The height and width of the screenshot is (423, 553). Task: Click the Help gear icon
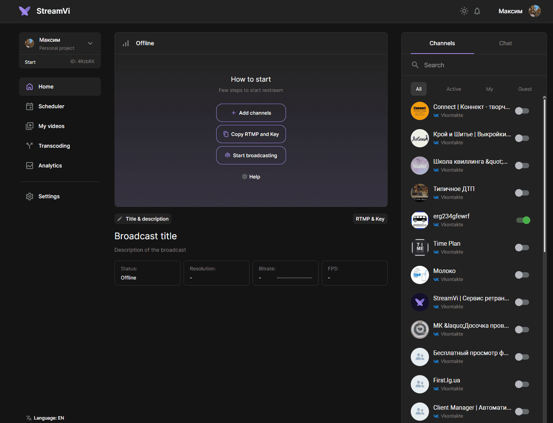coord(245,177)
